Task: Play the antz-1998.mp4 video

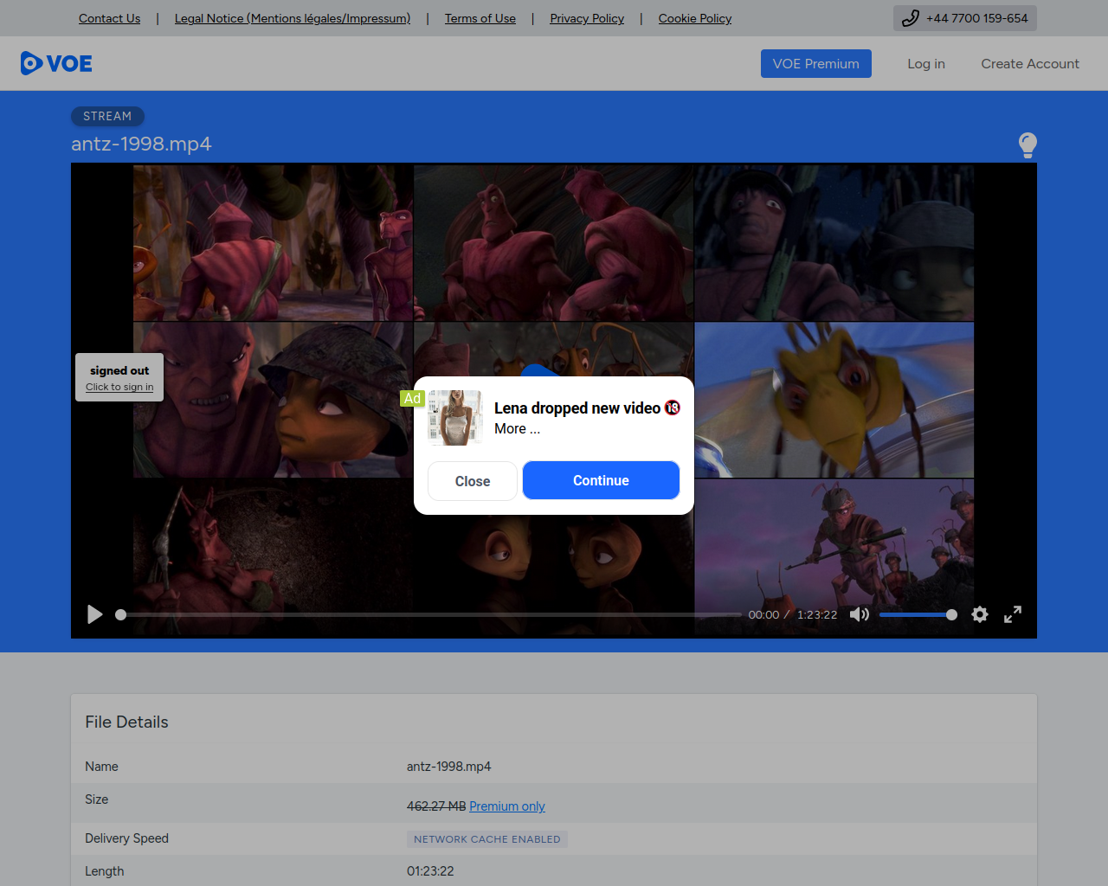Action: [95, 614]
